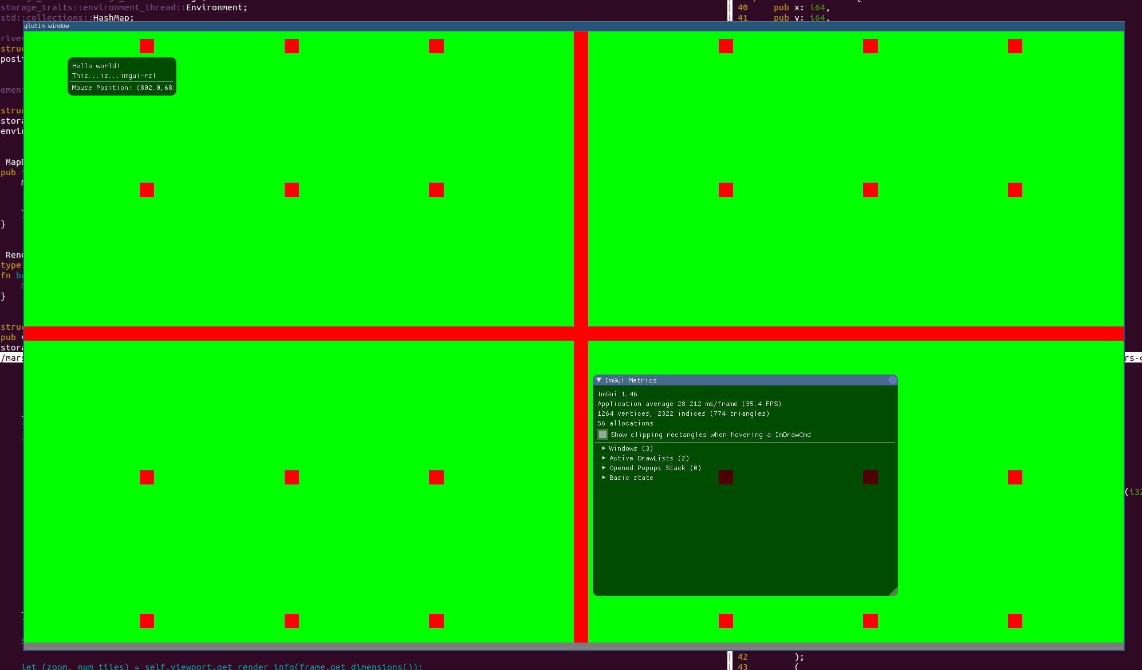Collapse the ImGui Metrics window triangle
The image size is (1142, 670).
click(599, 380)
